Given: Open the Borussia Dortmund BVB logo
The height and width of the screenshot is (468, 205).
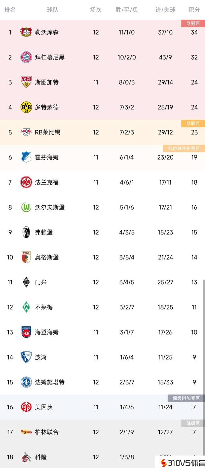Looking at the screenshot, I should 26,107.
